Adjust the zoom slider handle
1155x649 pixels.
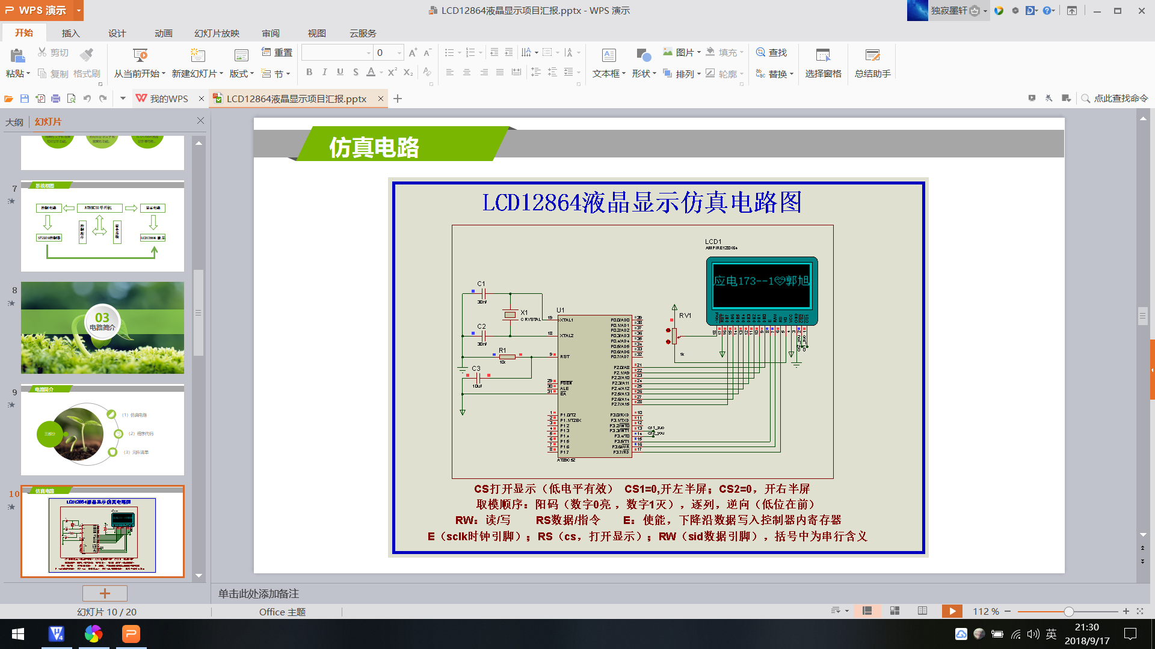1068,612
